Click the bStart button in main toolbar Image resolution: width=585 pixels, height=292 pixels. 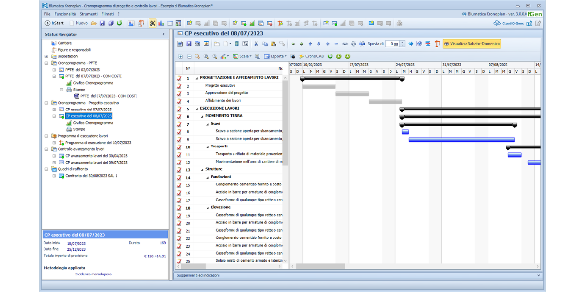click(x=54, y=23)
